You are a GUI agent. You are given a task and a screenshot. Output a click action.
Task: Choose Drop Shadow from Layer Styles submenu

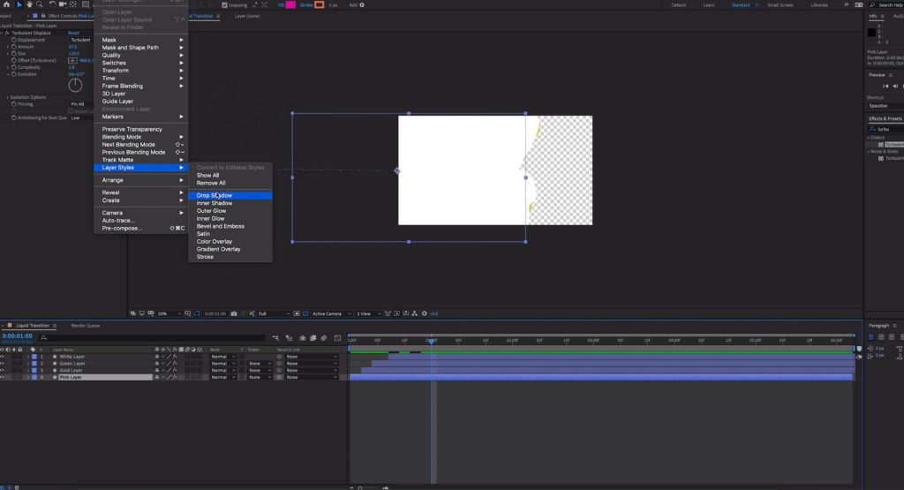click(215, 195)
